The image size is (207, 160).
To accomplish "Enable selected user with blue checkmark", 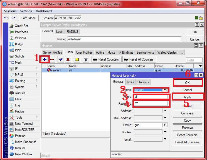I will click(61, 59).
